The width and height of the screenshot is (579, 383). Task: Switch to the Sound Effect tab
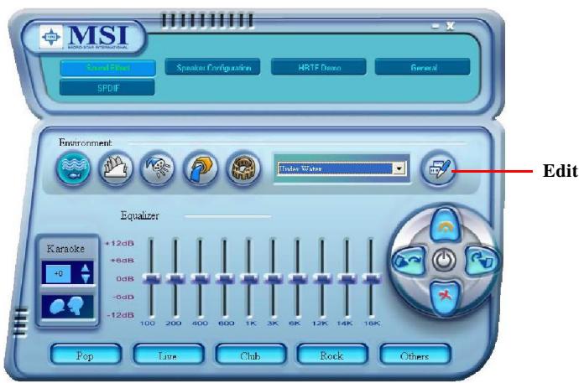pyautogui.click(x=107, y=68)
